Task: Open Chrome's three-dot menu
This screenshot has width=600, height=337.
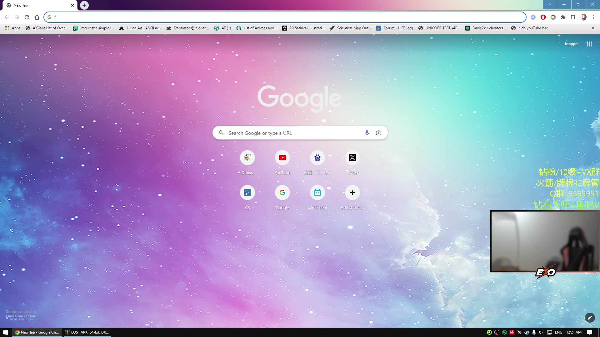Action: tap(593, 17)
